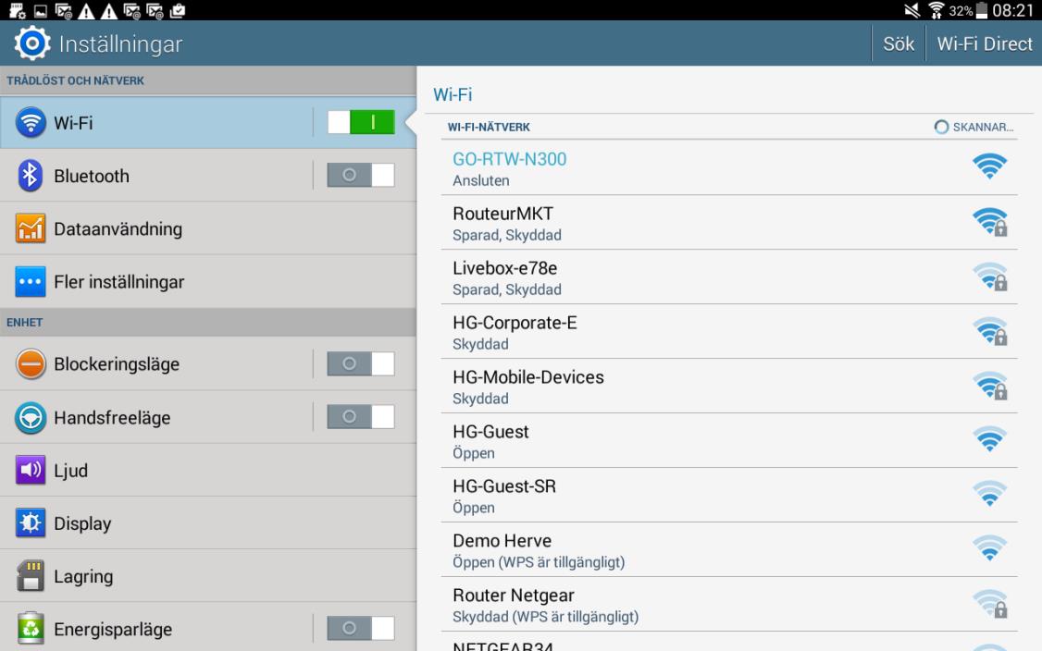Tap the scanning spinner icon
The image size is (1042, 651).
941,127
